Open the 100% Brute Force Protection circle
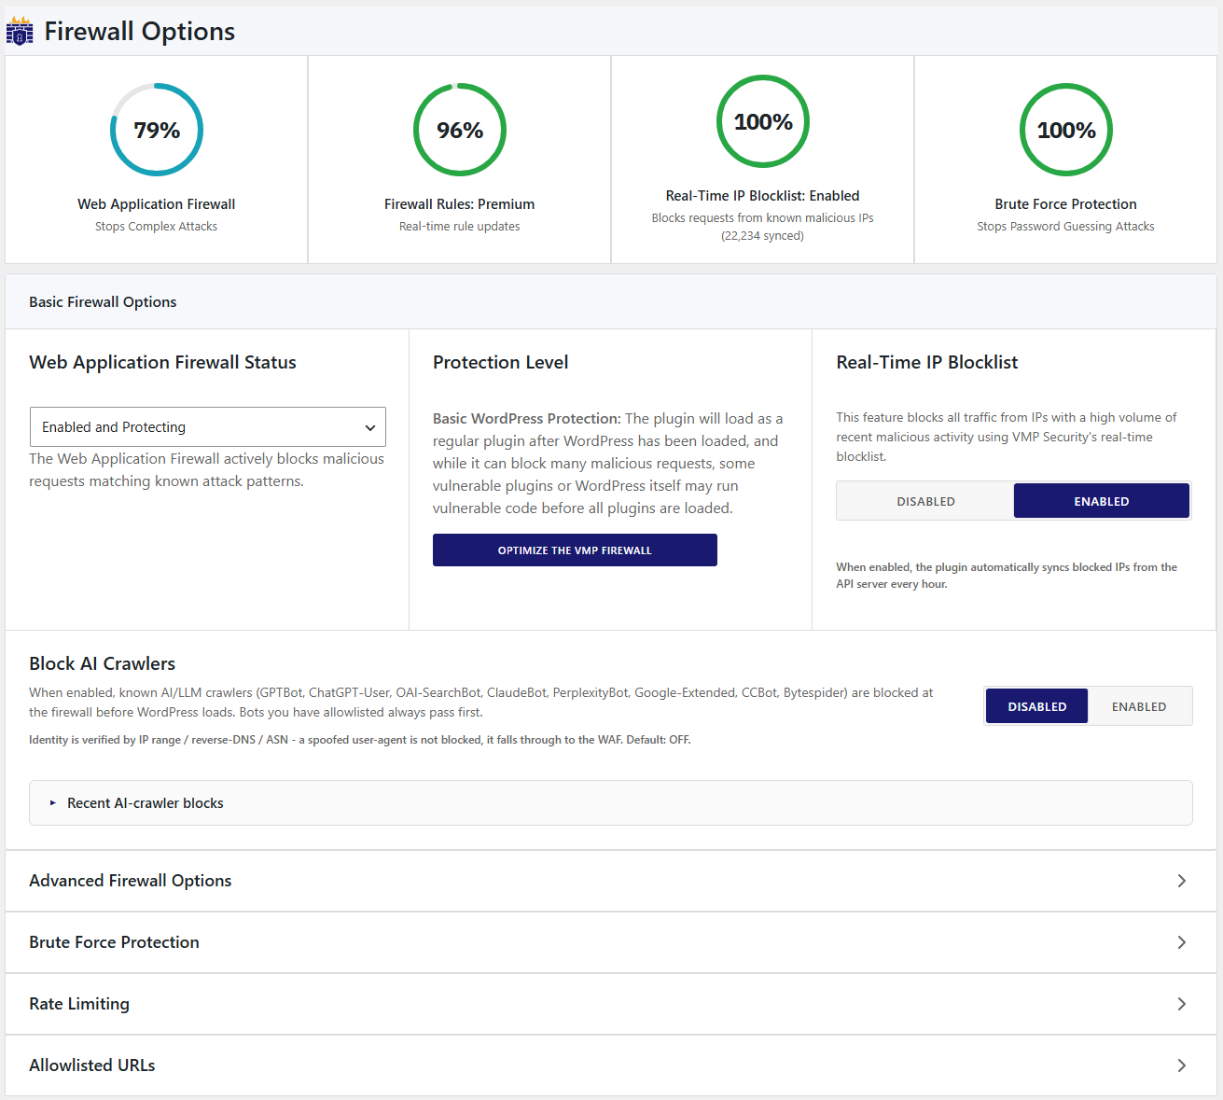This screenshot has width=1223, height=1100. (x=1066, y=130)
